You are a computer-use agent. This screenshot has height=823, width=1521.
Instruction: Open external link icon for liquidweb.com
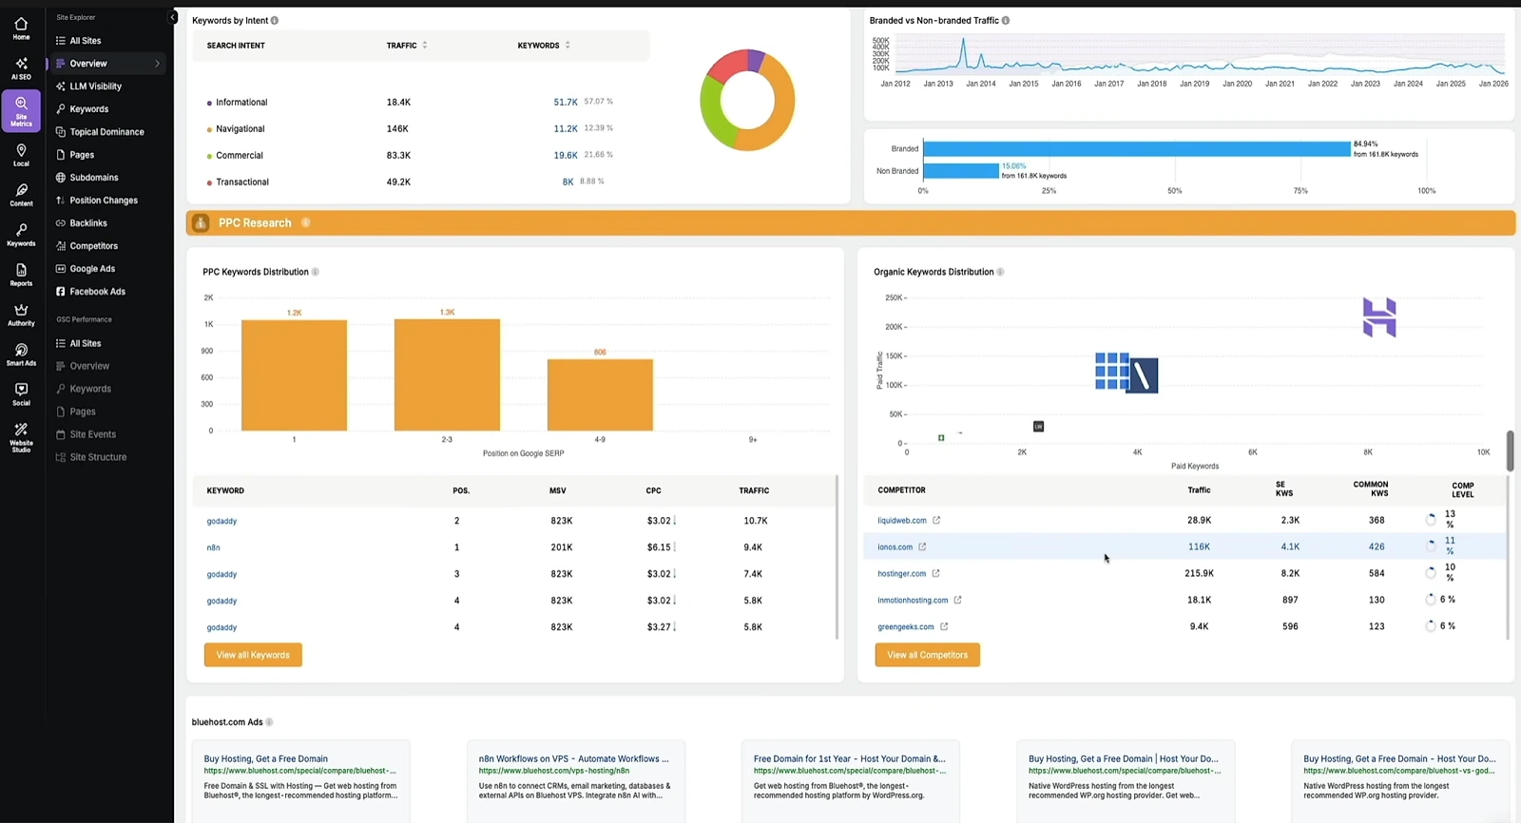[936, 520]
